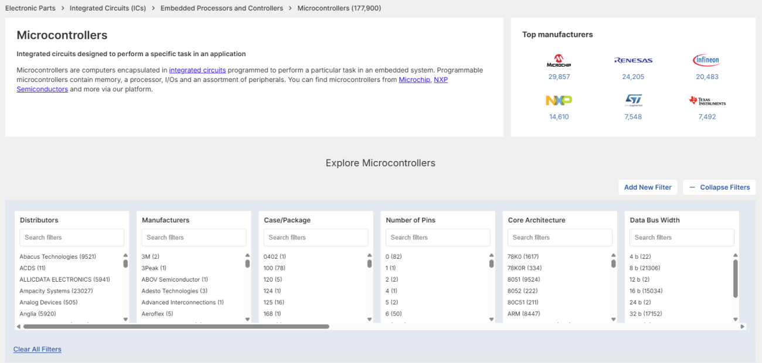Select 78K0 (1617) core architecture
Screen dimensions: 762x363
click(x=523, y=256)
